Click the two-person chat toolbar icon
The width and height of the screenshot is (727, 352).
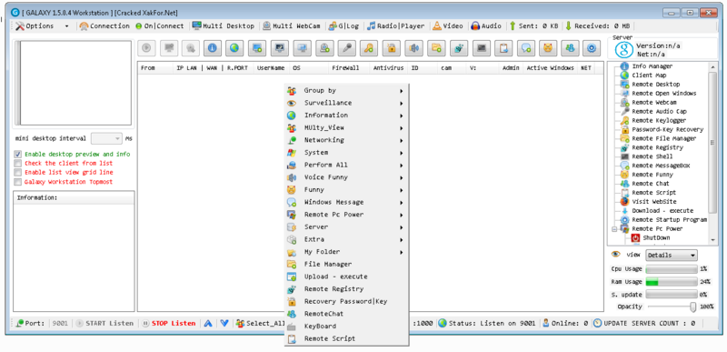pos(570,47)
